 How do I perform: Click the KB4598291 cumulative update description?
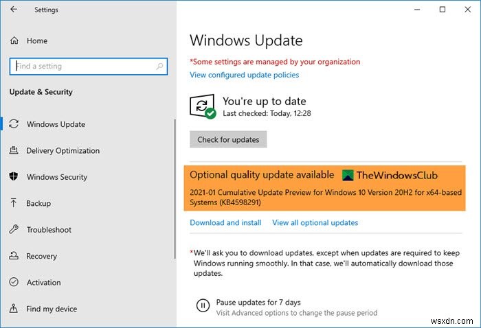tap(326, 197)
